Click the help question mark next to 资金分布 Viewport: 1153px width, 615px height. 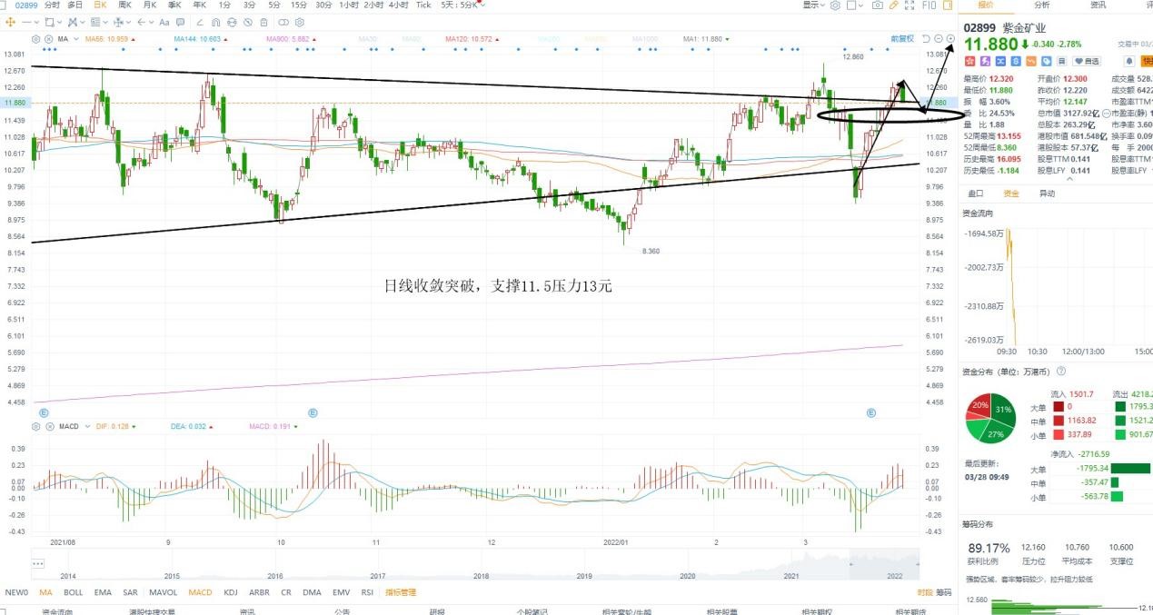tap(1060, 371)
